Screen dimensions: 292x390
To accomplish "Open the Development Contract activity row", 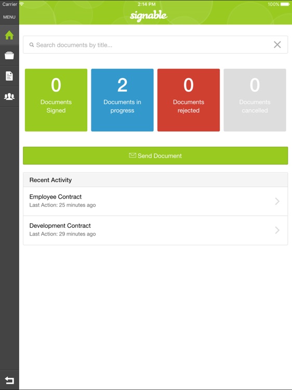I will (x=155, y=230).
